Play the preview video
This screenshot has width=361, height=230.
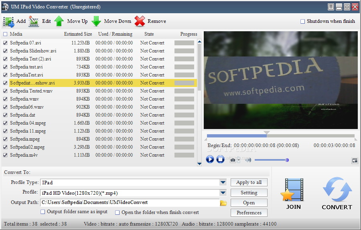pyautogui.click(x=210, y=159)
